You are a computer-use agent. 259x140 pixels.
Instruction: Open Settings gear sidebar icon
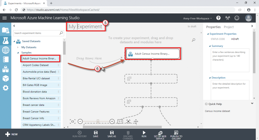(x=6, y=88)
